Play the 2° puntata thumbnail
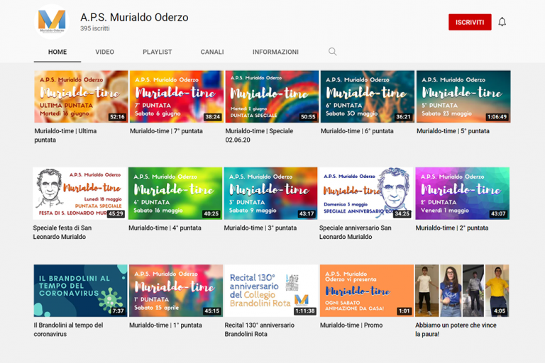 coord(462,194)
